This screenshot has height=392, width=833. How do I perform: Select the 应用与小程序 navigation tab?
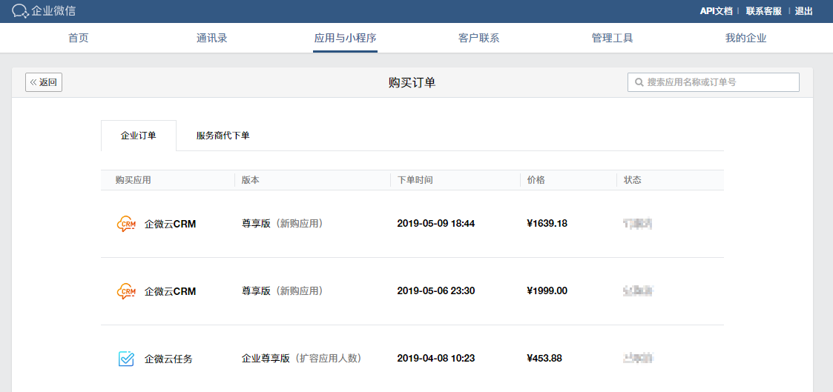pos(346,39)
